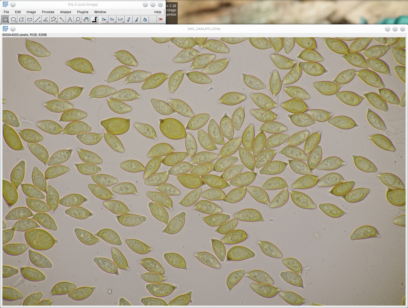Screen dimensions: 408x308
Task: Open the Stk stacks menu dropdown
Action: [x=112, y=19]
